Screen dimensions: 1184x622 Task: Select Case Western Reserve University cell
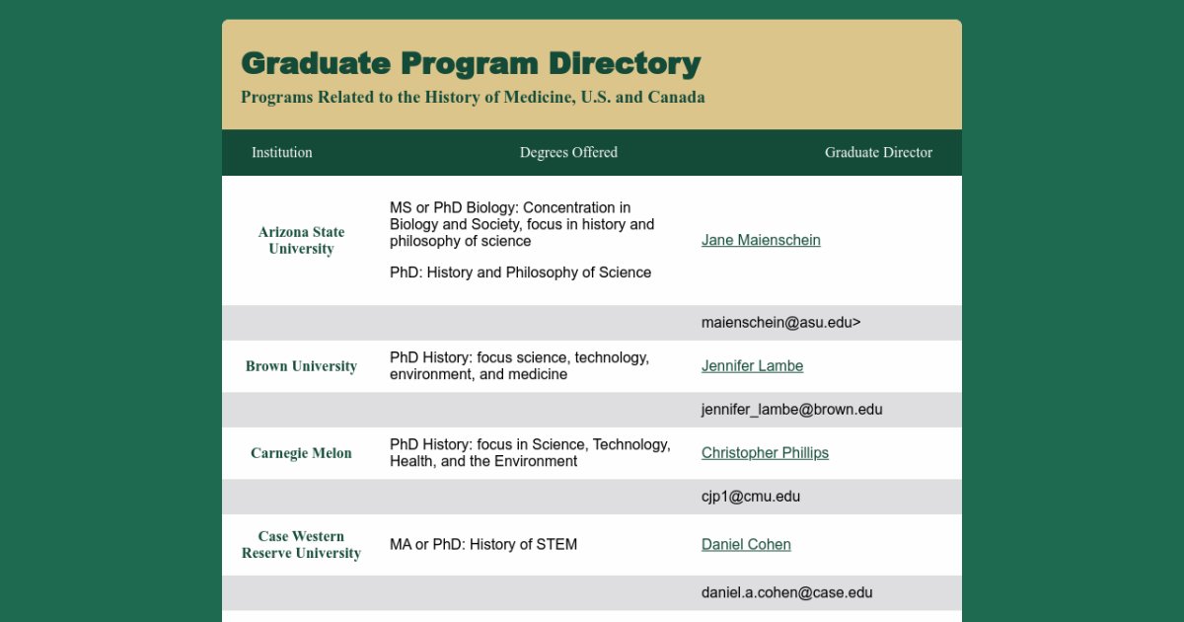(x=301, y=545)
